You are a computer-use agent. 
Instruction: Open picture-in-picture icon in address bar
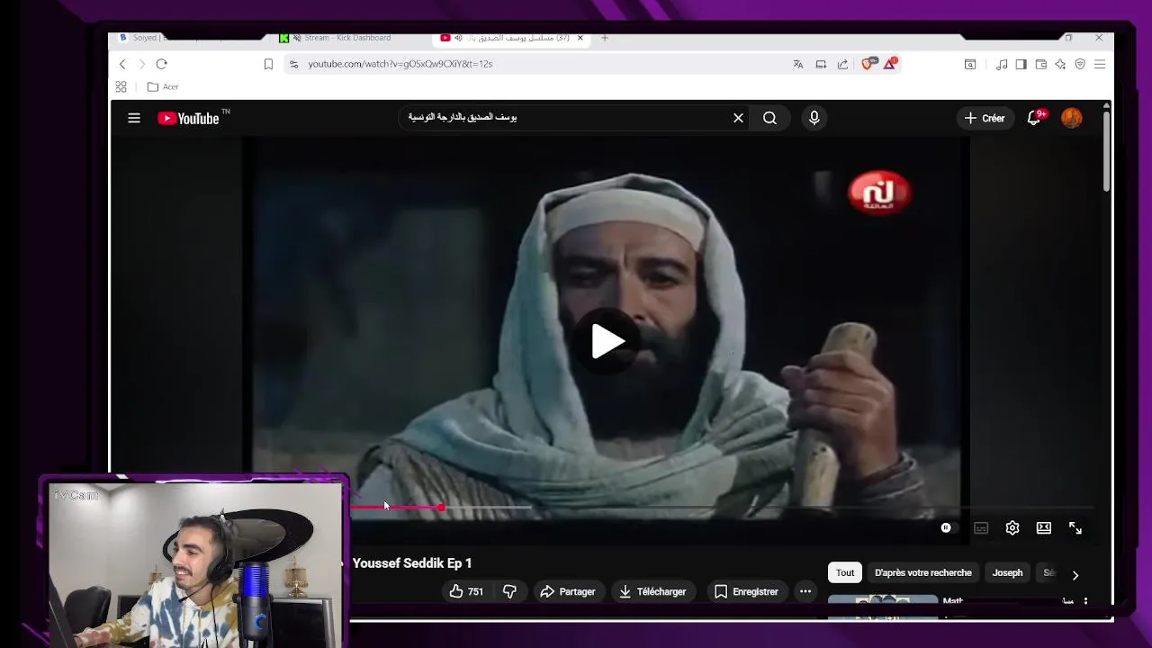pyautogui.click(x=821, y=64)
